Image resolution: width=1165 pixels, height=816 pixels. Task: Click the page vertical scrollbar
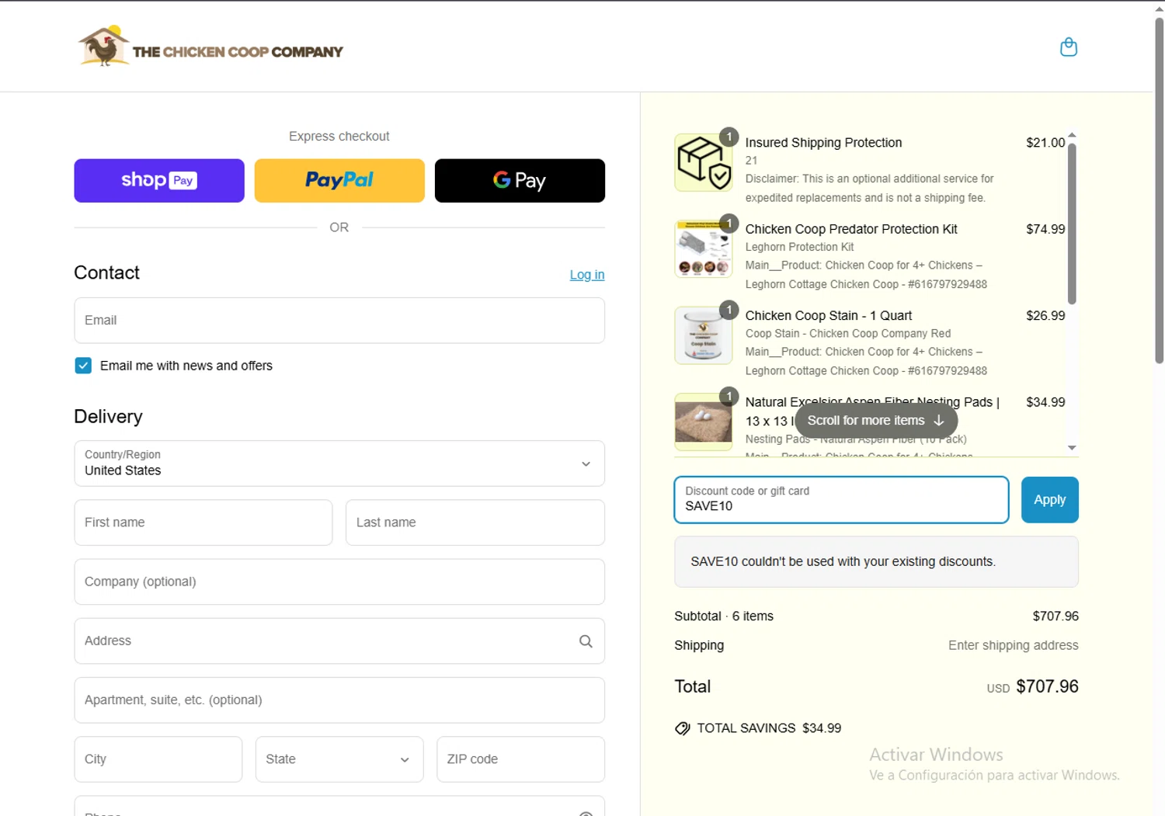coord(1159,190)
